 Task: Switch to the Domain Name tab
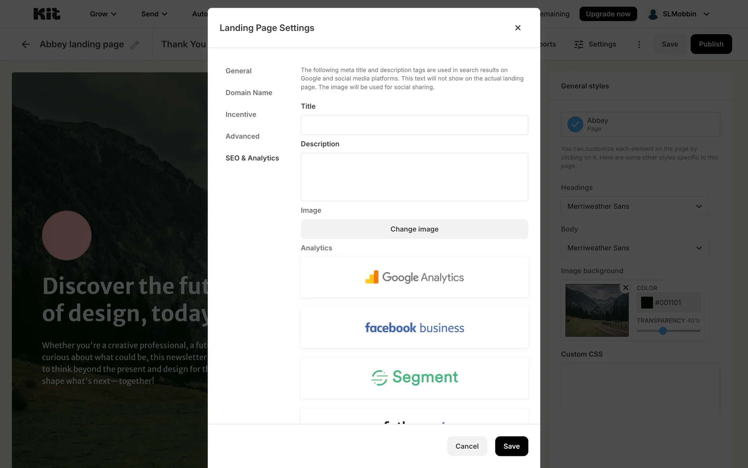(x=249, y=93)
